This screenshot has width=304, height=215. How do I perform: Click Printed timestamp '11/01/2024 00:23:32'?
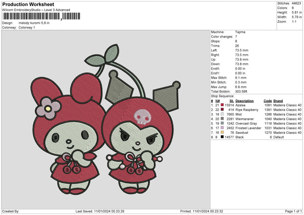208,211
